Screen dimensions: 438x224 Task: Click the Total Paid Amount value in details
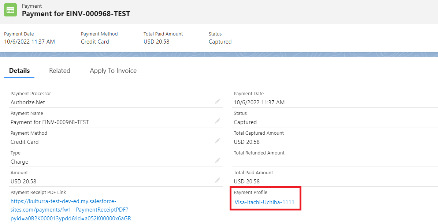247,182
